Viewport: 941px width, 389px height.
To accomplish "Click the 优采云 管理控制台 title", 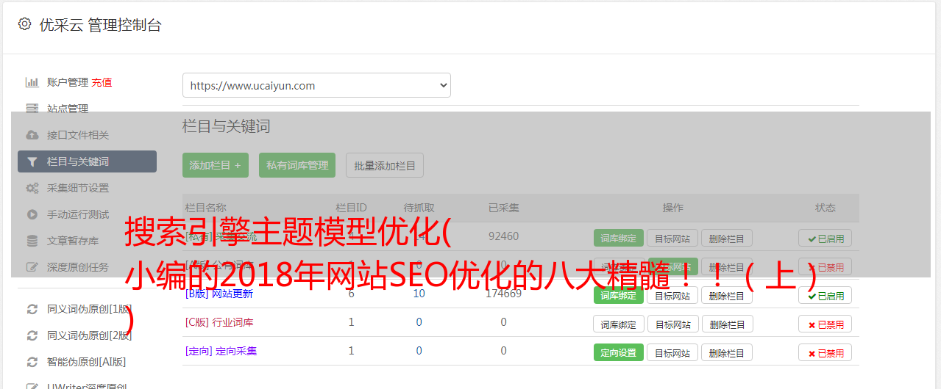I will [99, 25].
